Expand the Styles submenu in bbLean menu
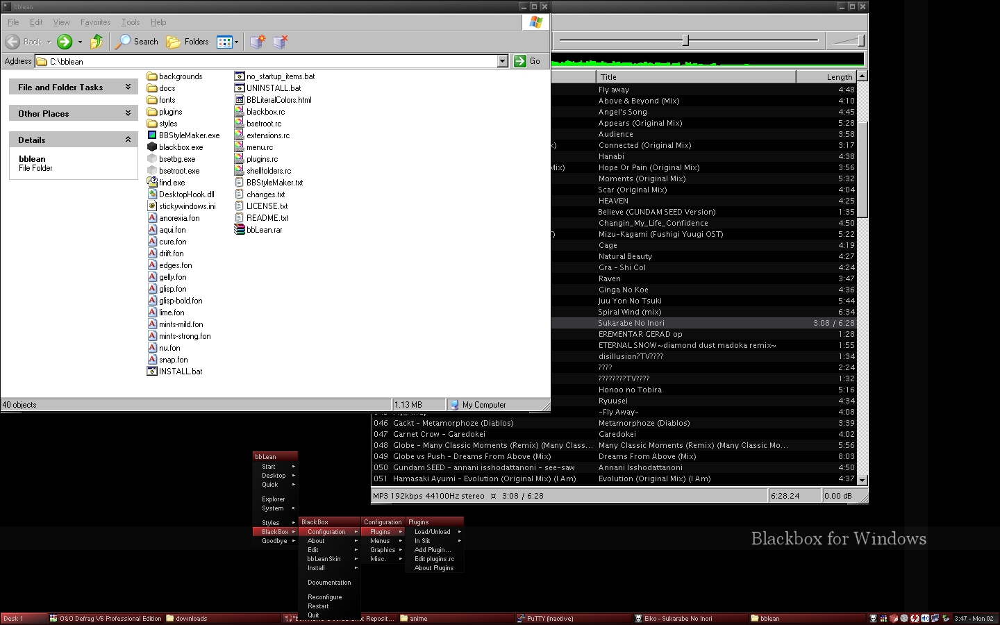The image size is (1000, 625). [x=276, y=523]
